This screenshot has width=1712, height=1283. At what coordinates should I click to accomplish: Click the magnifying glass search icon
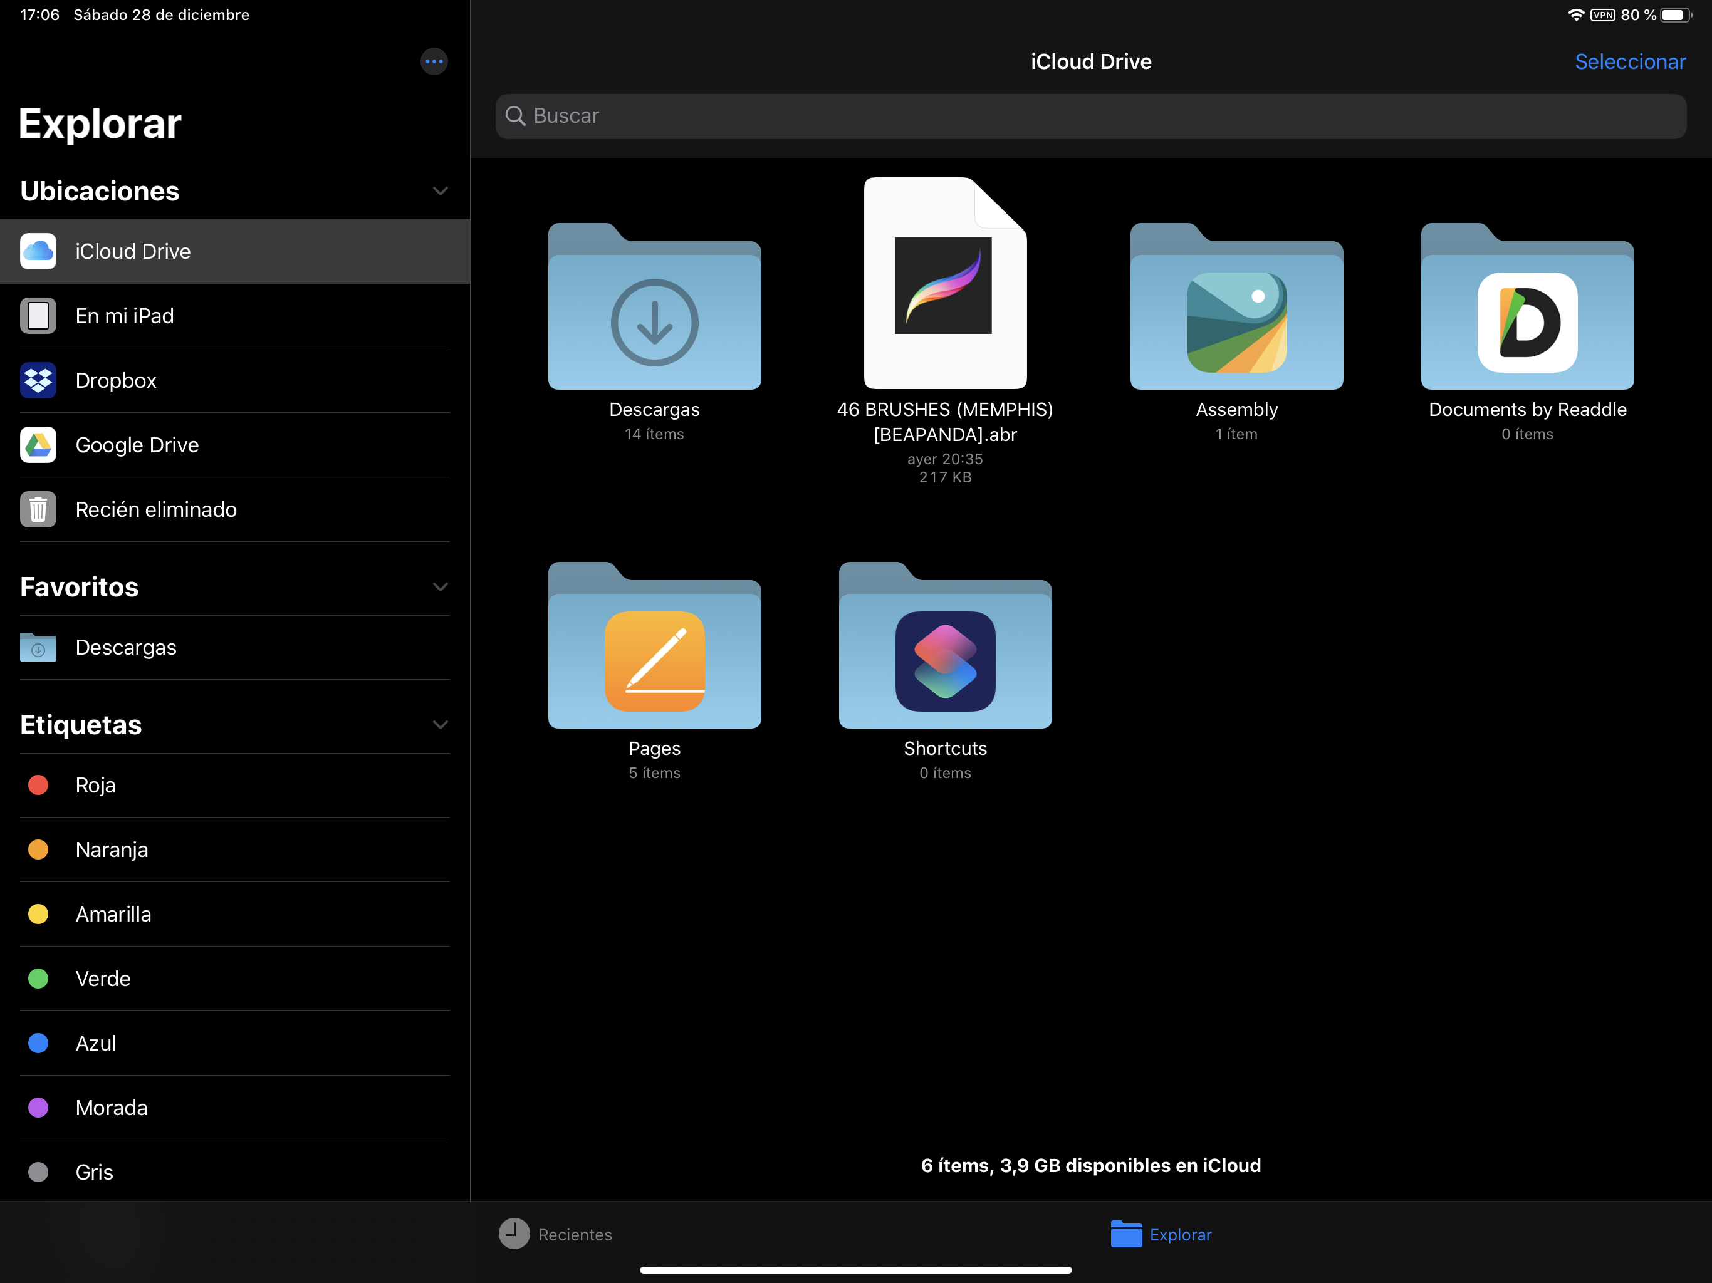(x=516, y=116)
